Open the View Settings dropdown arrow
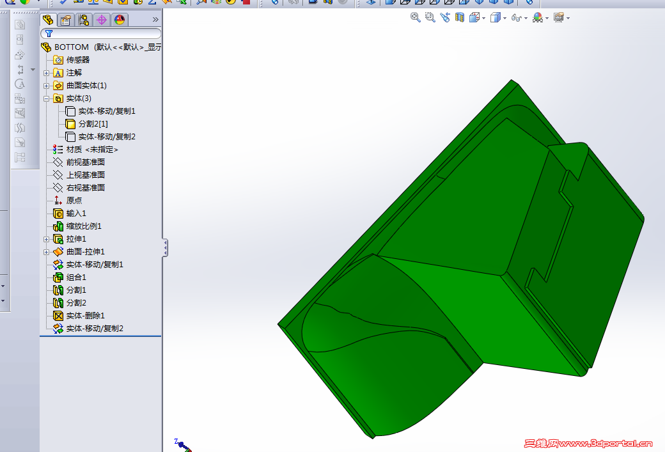 pos(568,19)
